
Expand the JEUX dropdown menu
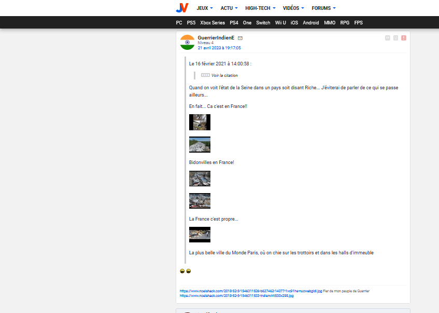205,8
